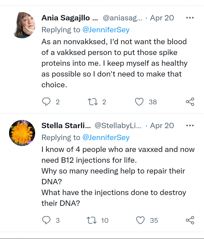
Task: Retweet Stella Starlight's B12 tweet
Action: coord(93,220)
